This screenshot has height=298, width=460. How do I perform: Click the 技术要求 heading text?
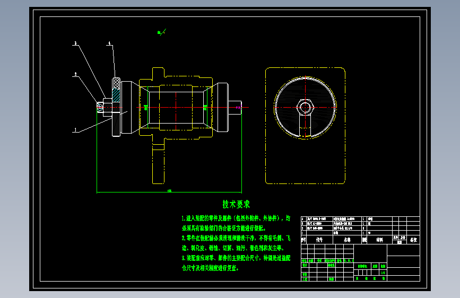tap(236, 205)
